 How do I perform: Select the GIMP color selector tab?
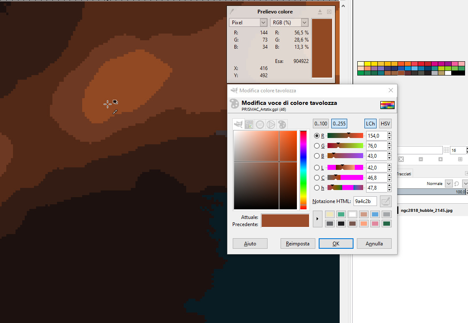(238, 124)
